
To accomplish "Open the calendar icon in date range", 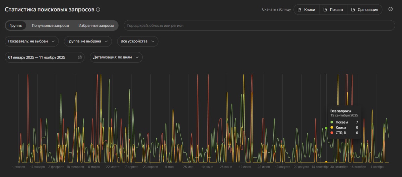I will coord(80,57).
